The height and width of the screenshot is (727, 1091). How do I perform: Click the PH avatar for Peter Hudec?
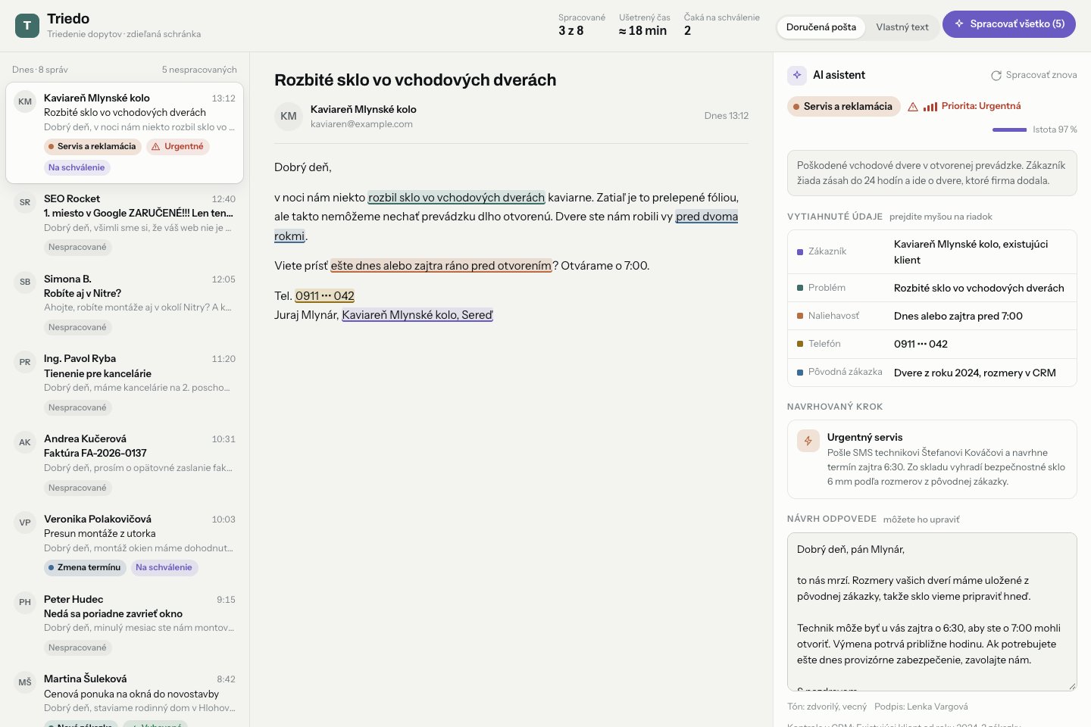(25, 603)
